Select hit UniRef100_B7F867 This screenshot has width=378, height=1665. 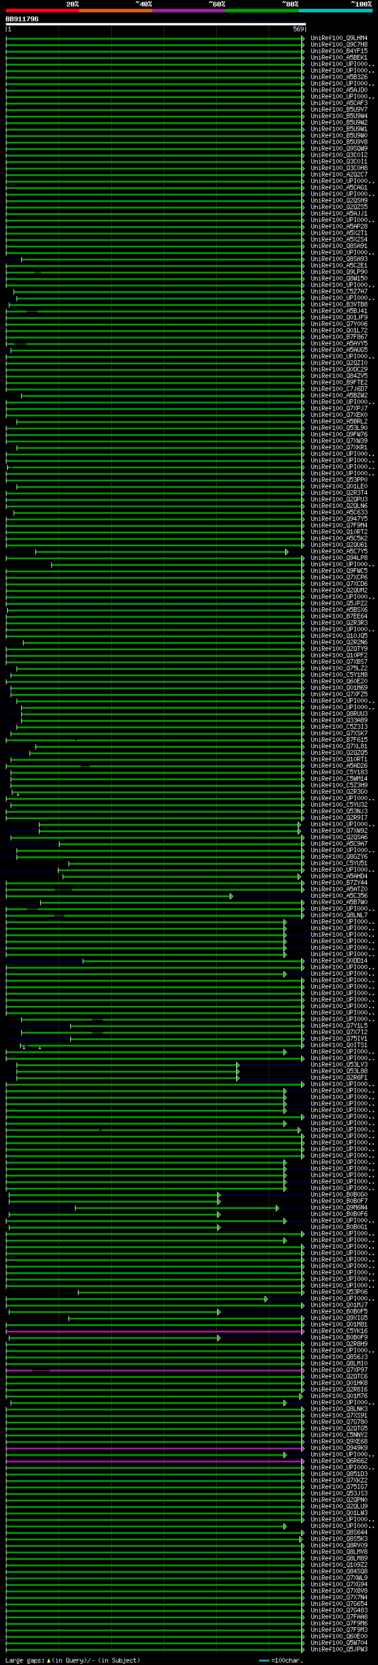tap(339, 337)
